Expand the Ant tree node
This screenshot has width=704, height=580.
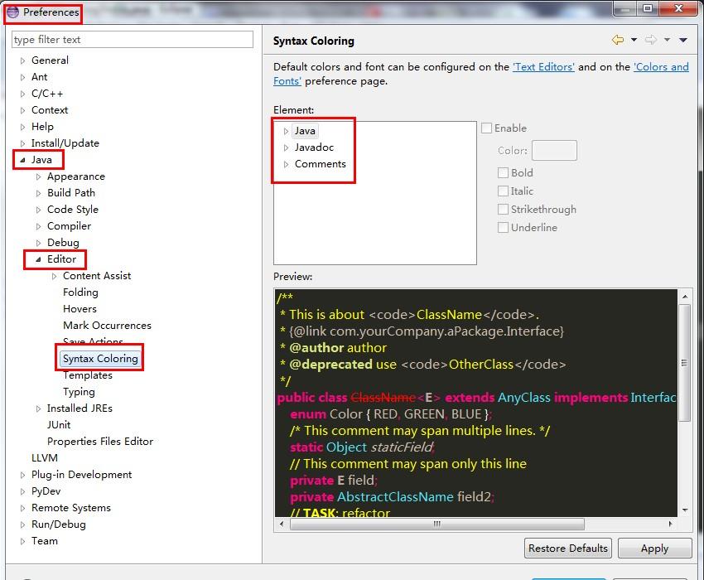pyautogui.click(x=22, y=77)
